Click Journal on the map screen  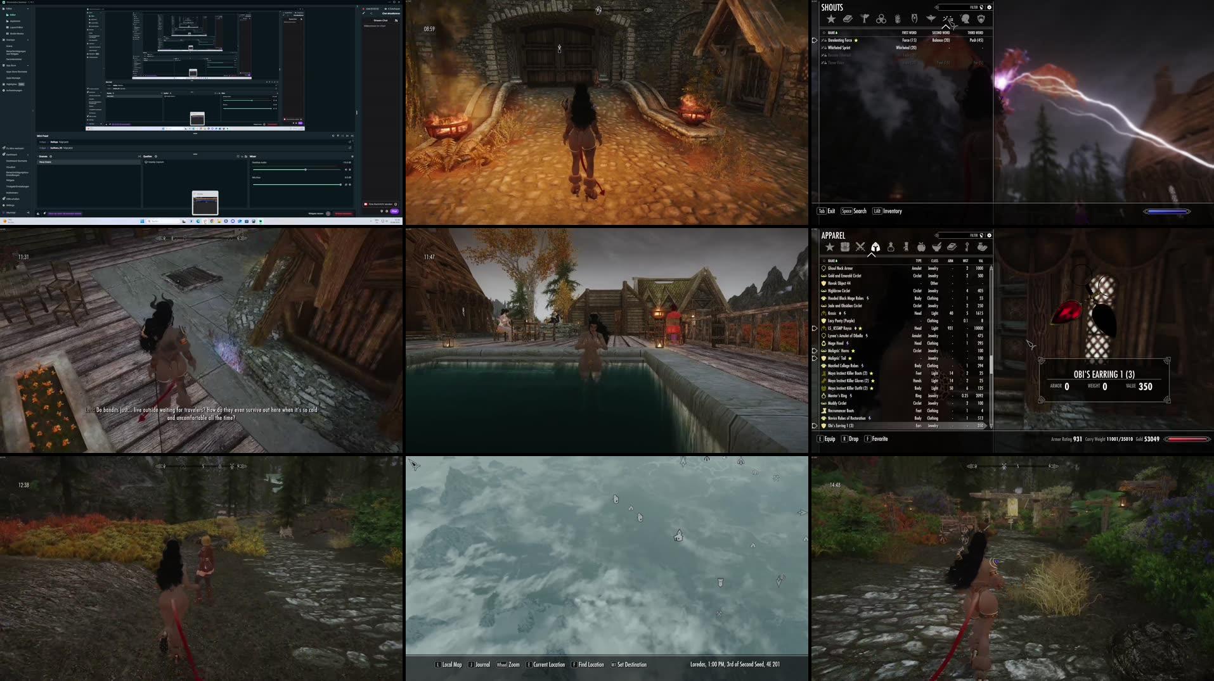click(x=479, y=665)
